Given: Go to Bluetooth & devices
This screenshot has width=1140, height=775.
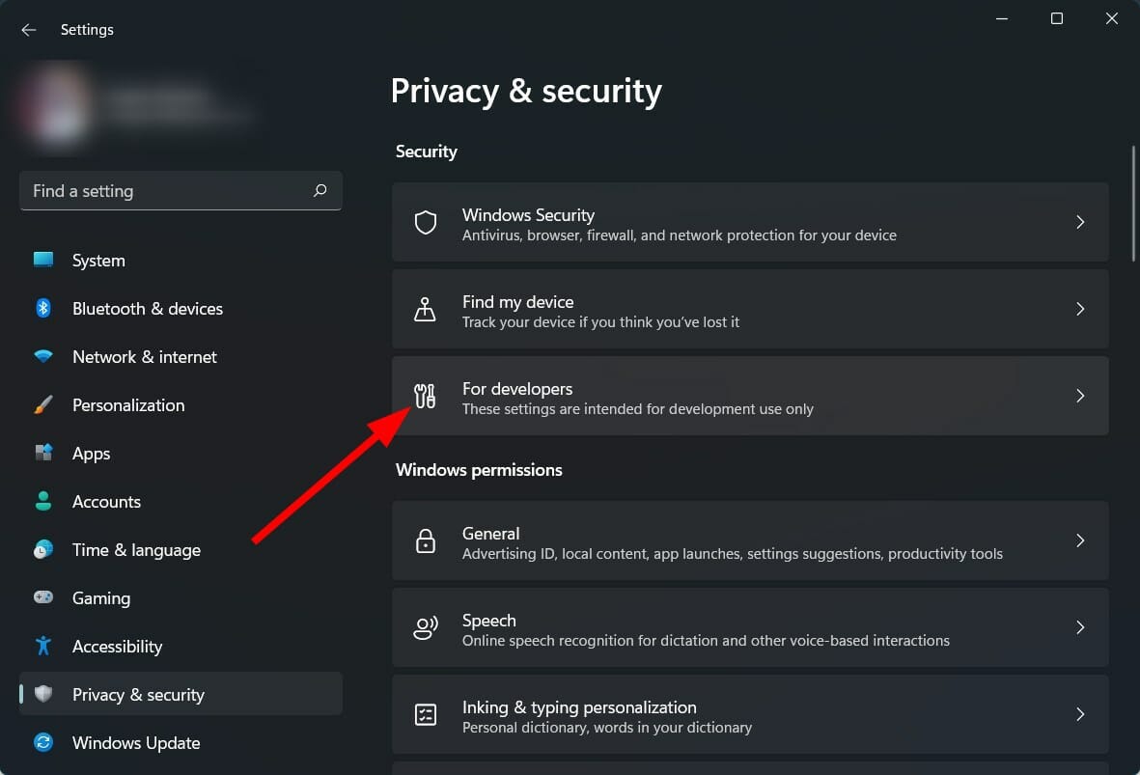Looking at the screenshot, I should (x=147, y=309).
